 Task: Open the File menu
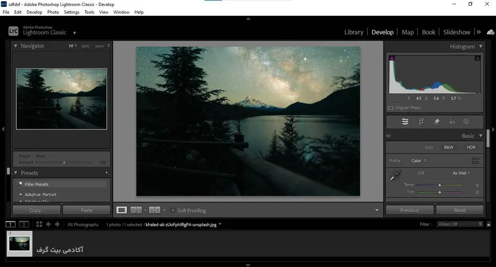coord(6,12)
